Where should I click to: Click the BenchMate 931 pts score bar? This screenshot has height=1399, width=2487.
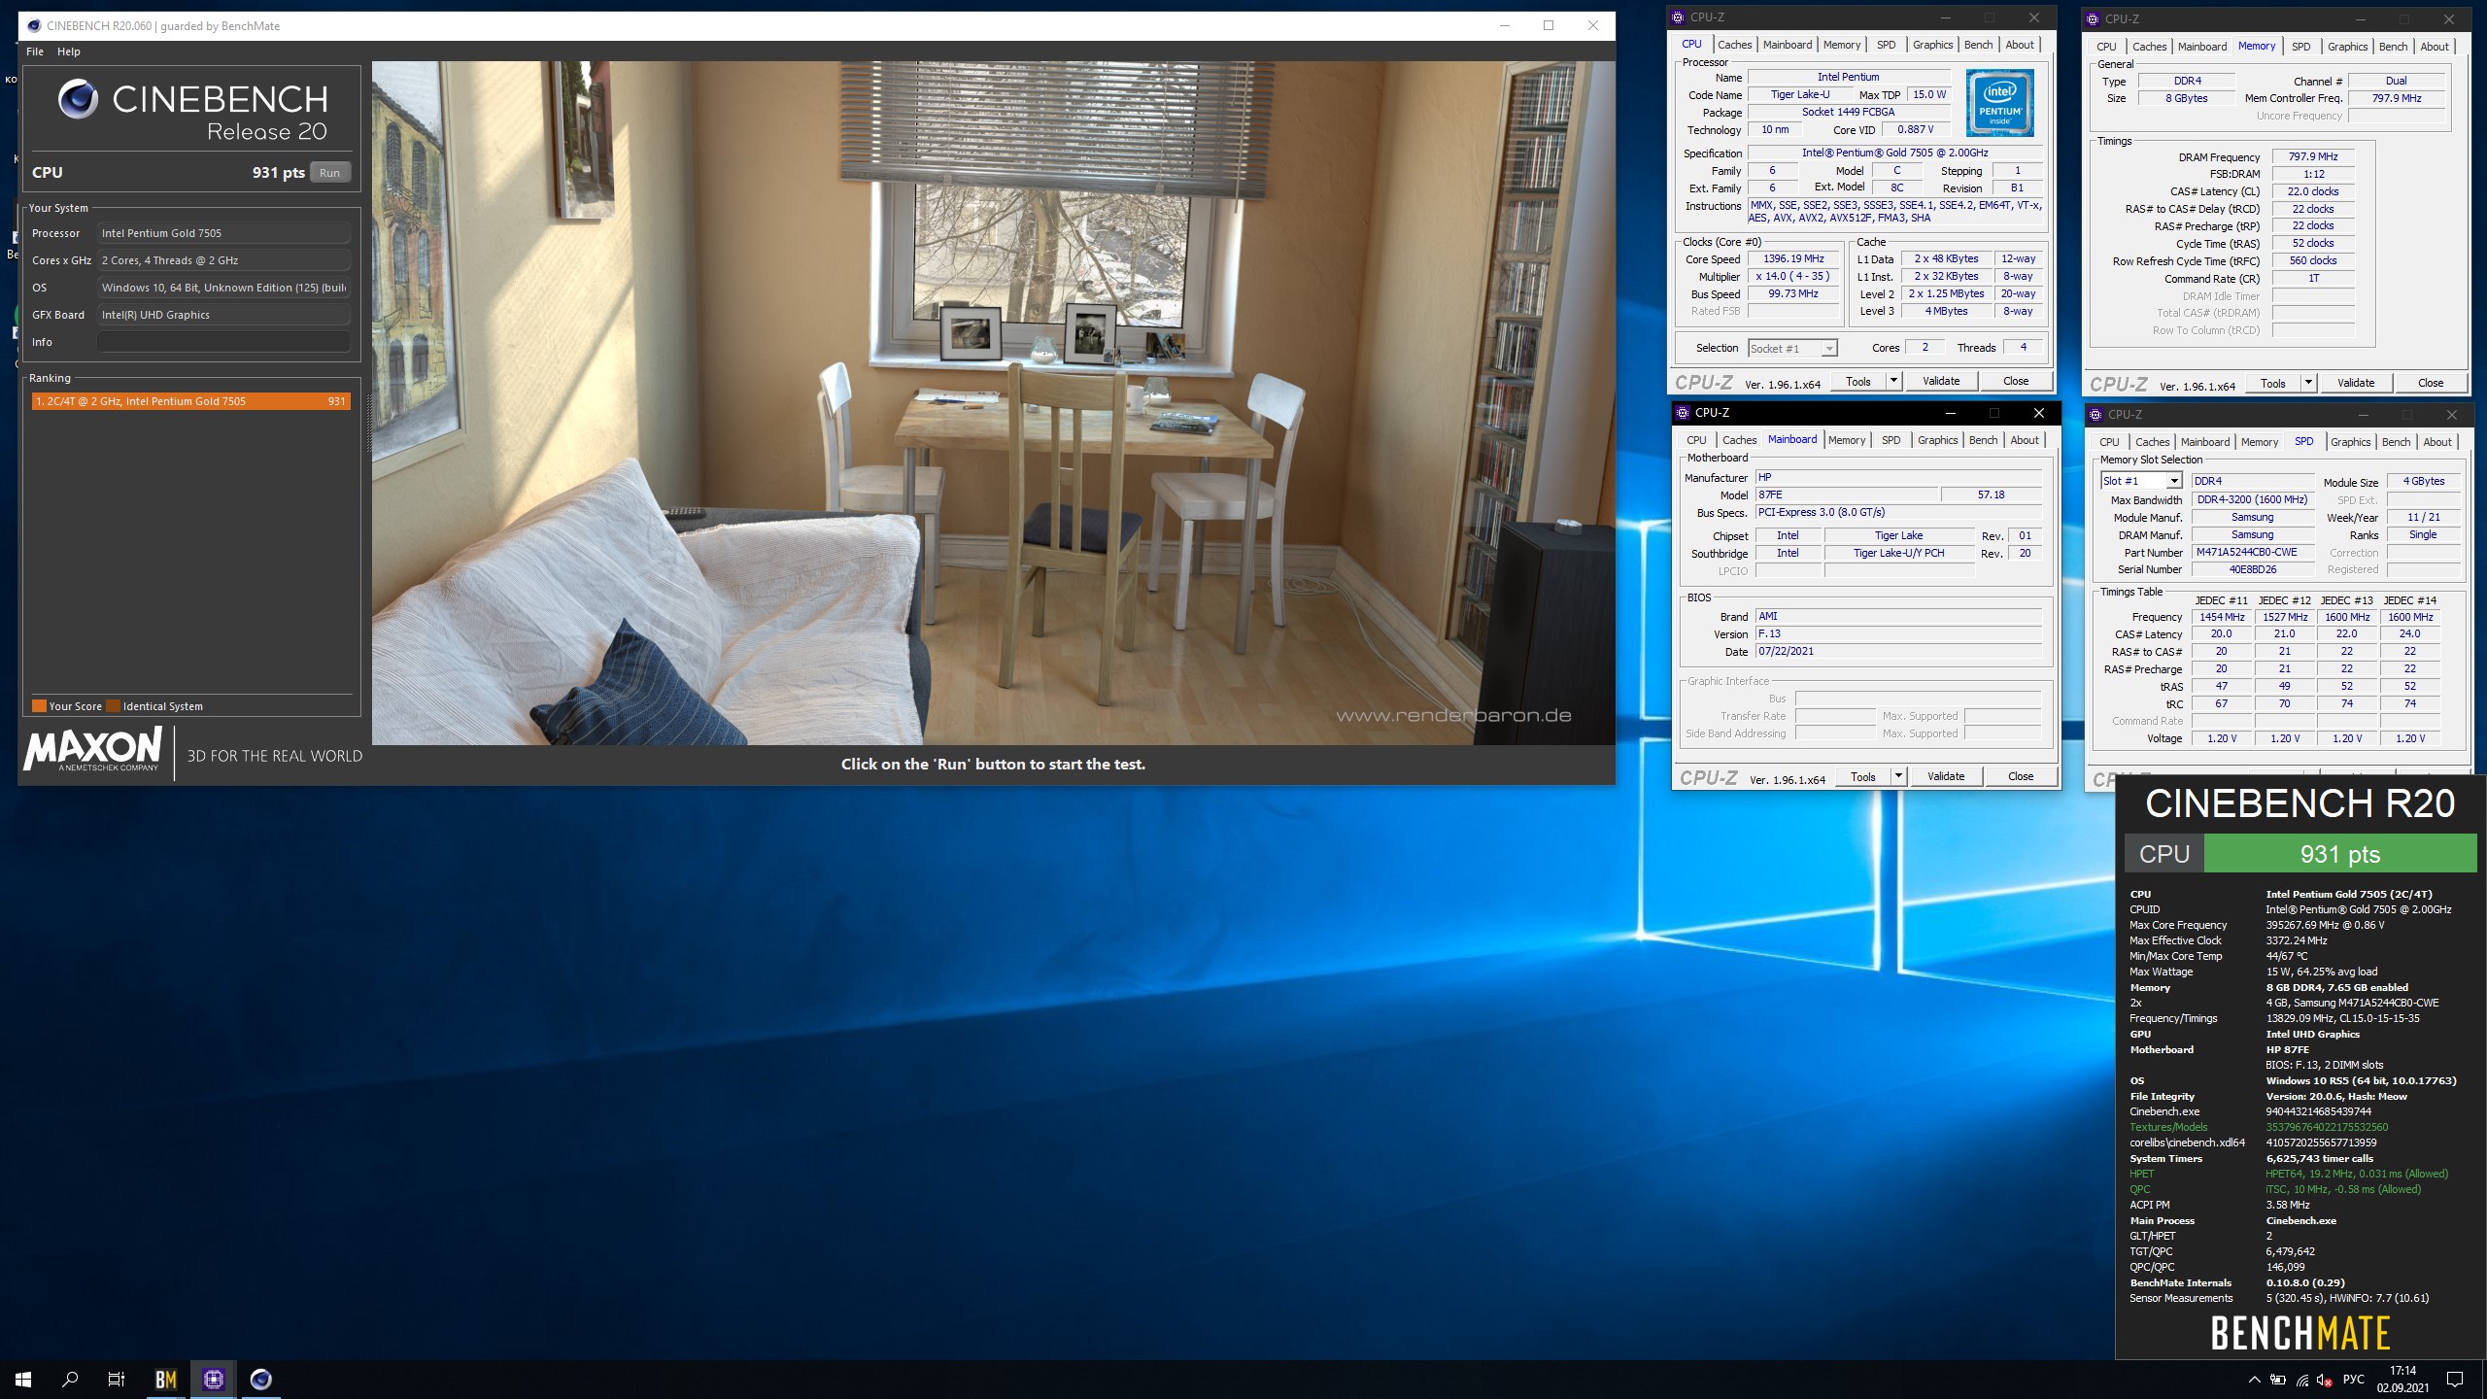point(2340,854)
